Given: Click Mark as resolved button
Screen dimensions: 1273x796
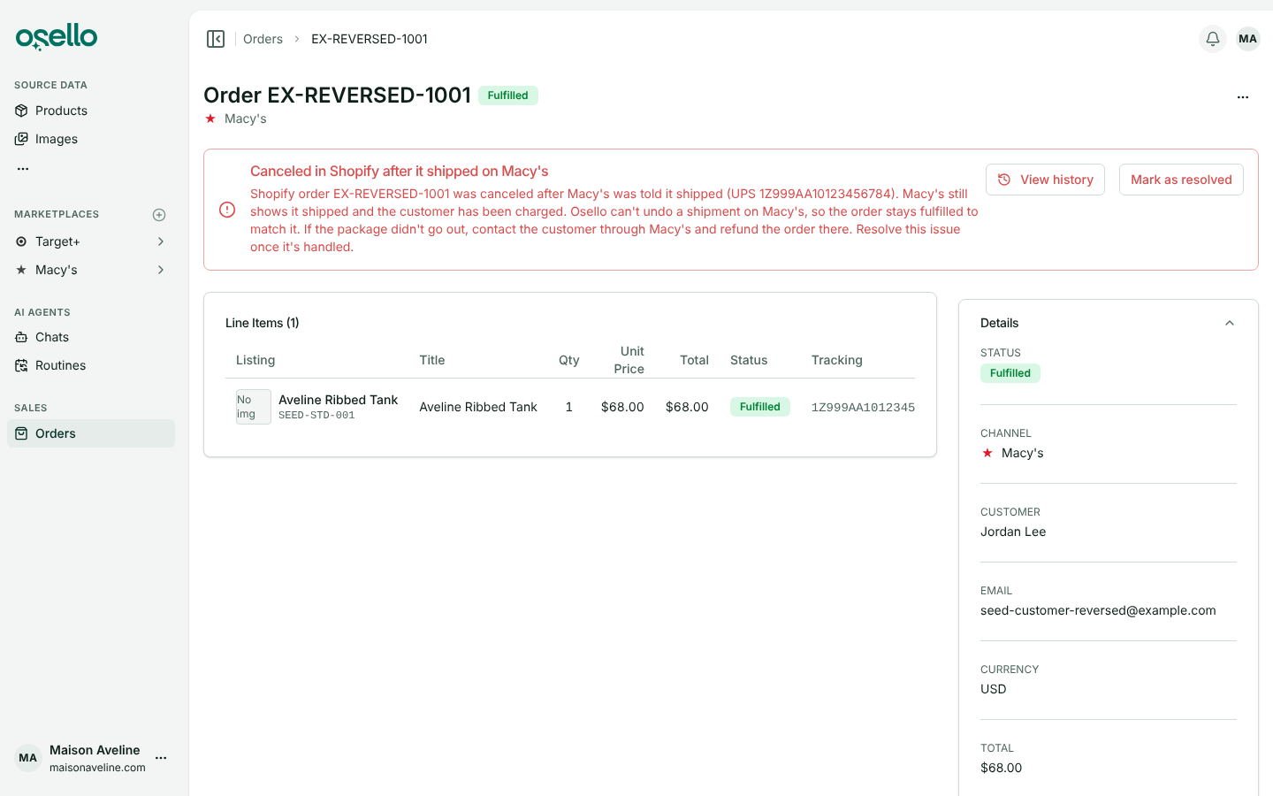Looking at the screenshot, I should coord(1181,180).
